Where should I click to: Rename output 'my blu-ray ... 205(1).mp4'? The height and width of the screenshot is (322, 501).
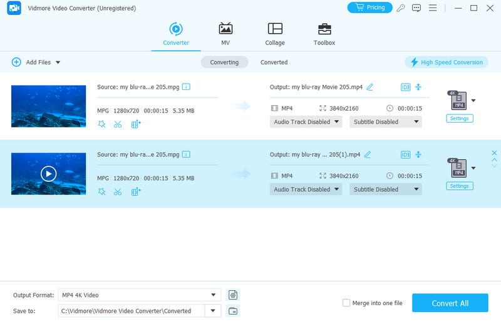pyautogui.click(x=368, y=155)
